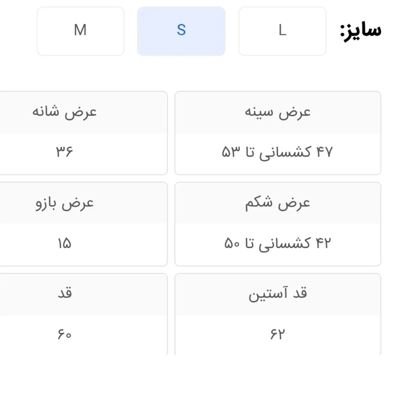Select size M option

[x=80, y=31]
